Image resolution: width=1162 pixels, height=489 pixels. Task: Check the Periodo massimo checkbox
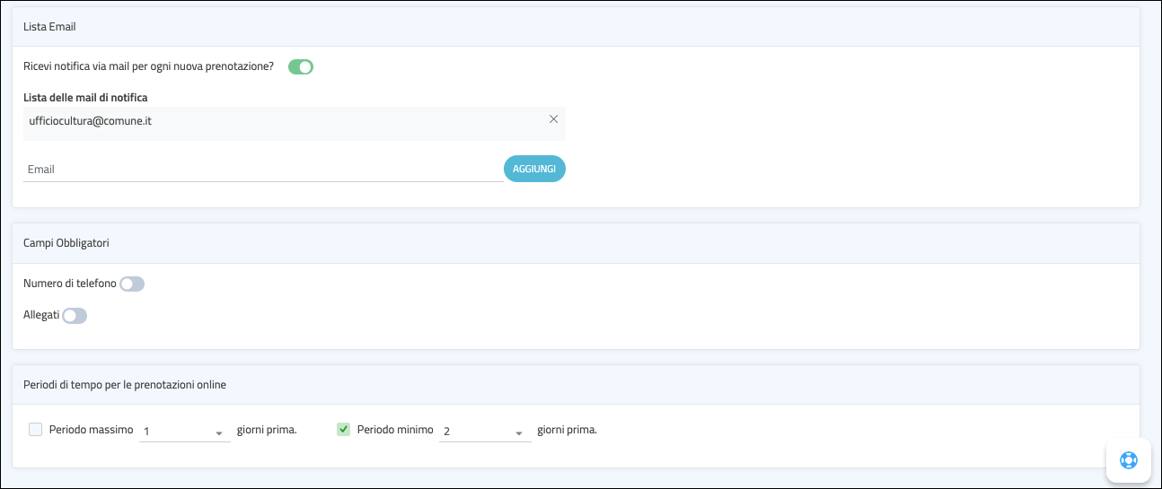pos(36,430)
